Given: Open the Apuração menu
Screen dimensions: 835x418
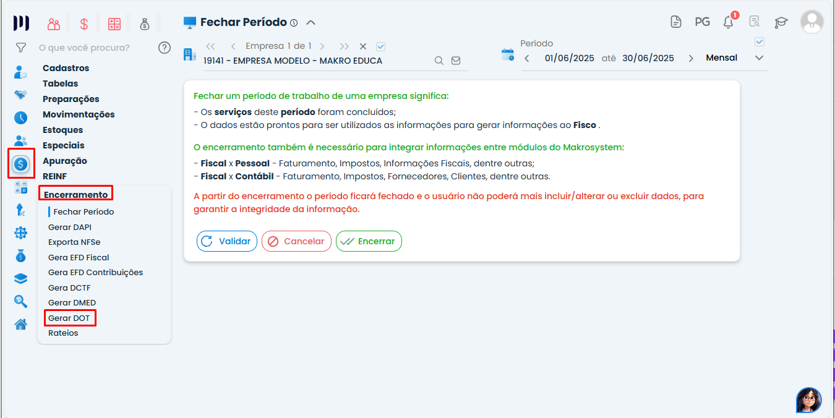Looking at the screenshot, I should click(x=65, y=161).
